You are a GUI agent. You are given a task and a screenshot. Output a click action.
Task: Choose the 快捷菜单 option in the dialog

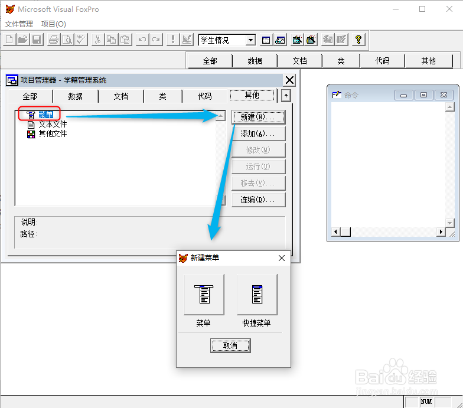pos(257,294)
